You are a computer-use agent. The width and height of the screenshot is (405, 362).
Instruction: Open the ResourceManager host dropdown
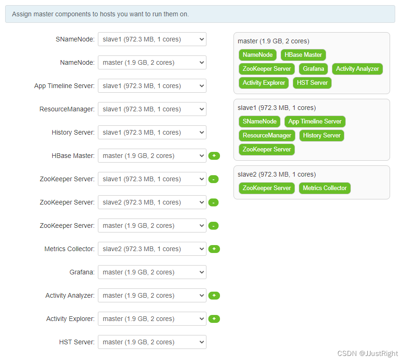[152, 109]
